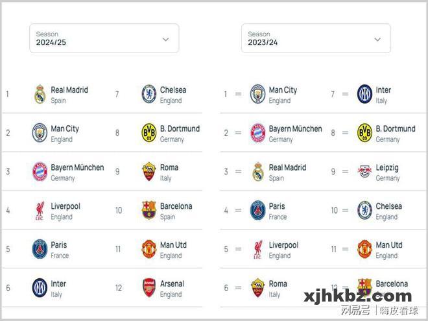
Task: Open the 2024/25 season dropdown
Action: [104, 38]
